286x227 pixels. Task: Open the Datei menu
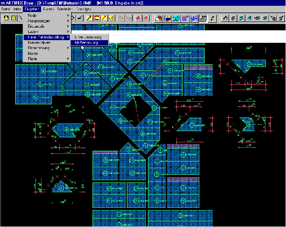[x=6, y=9]
